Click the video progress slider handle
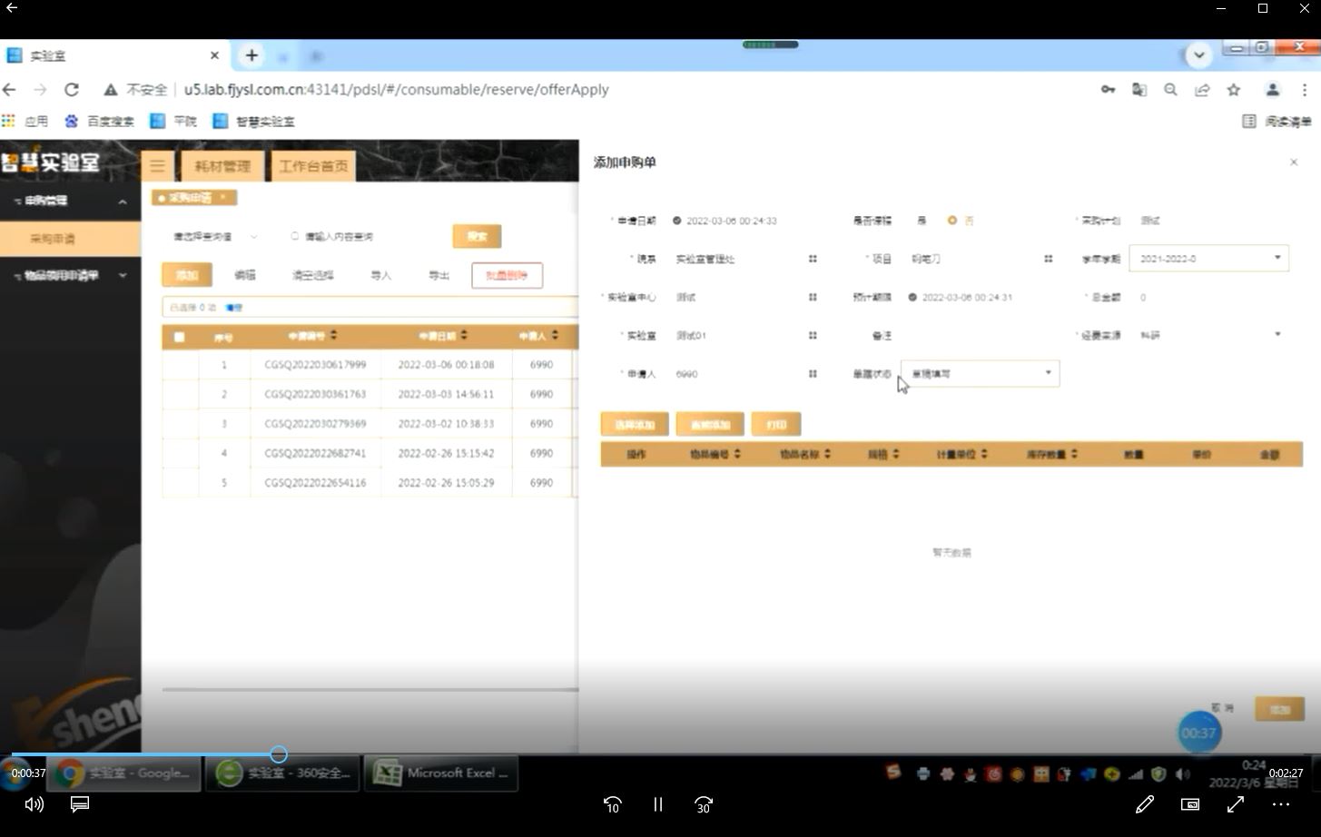1321x837 pixels. (x=279, y=754)
